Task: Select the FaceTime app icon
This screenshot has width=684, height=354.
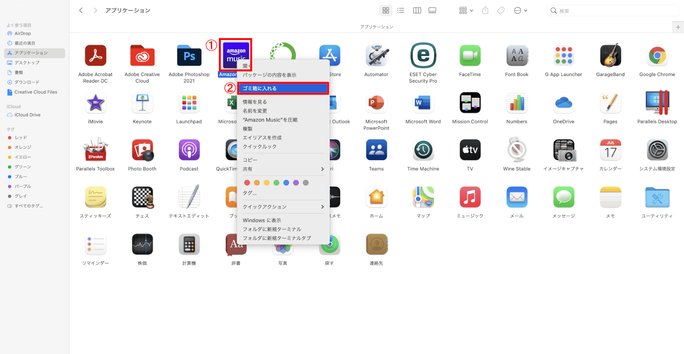Action: tap(470, 55)
